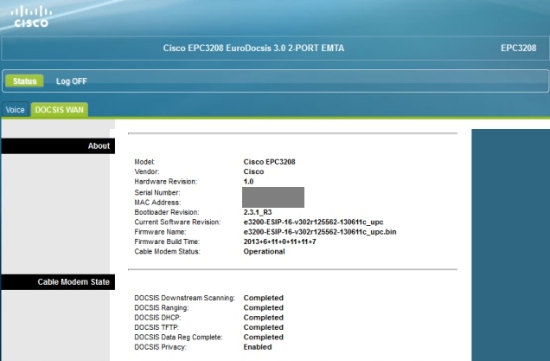550x361 pixels.
Task: Click the Firmware Build Time value 2013+6+11+0+11+11+7
Action: click(x=279, y=242)
